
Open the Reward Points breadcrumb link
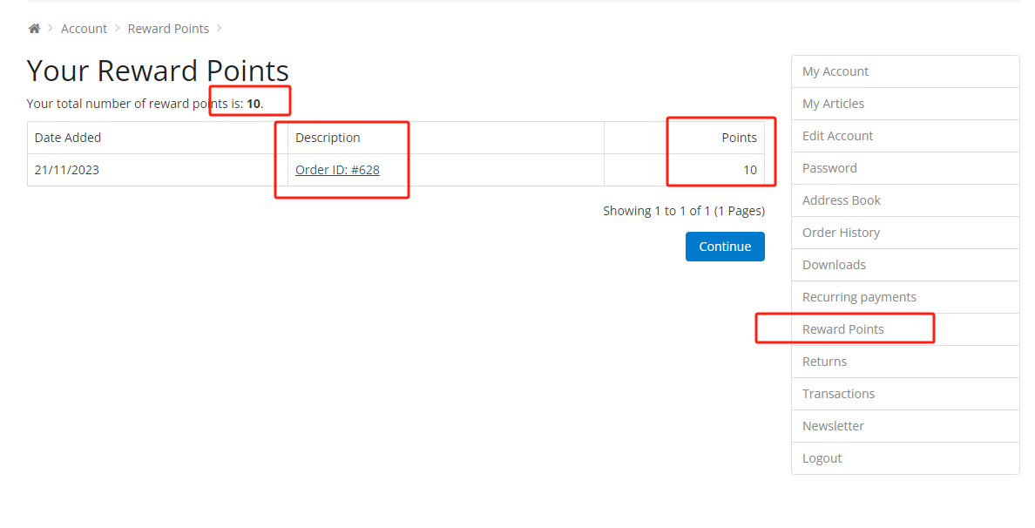pos(168,29)
